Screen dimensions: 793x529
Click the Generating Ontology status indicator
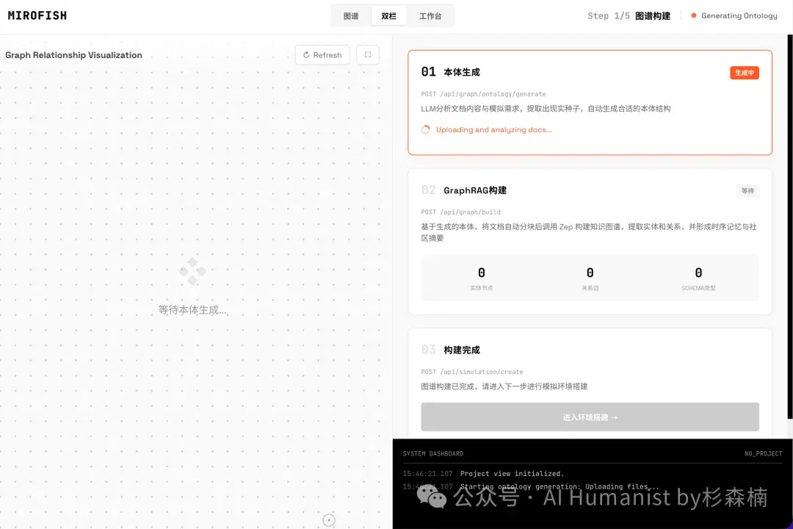click(734, 15)
